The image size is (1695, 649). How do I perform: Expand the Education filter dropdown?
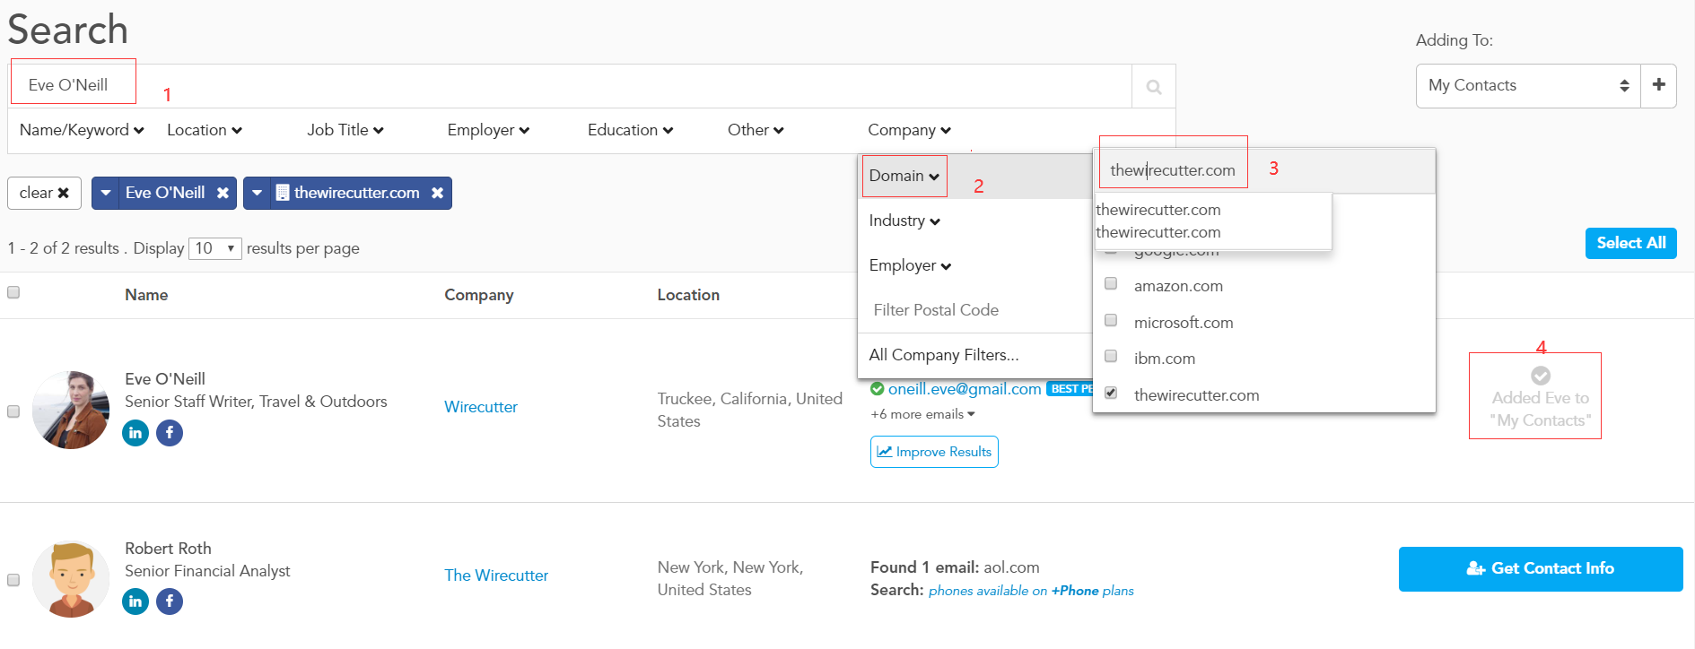pos(630,130)
